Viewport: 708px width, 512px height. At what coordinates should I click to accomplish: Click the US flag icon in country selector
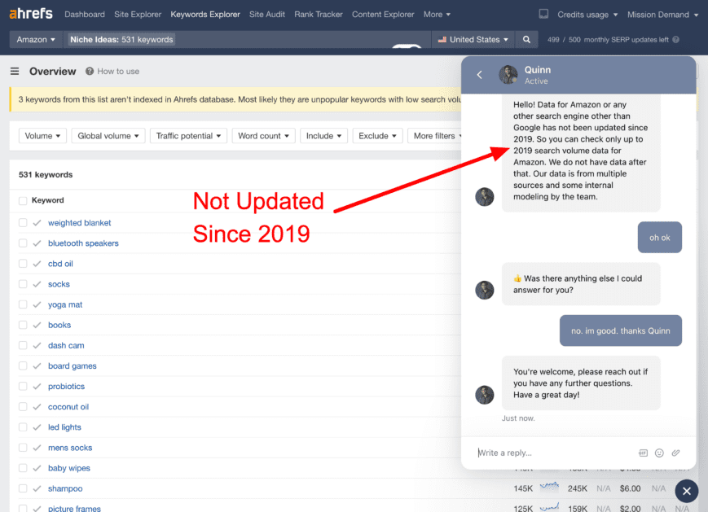[x=442, y=40]
